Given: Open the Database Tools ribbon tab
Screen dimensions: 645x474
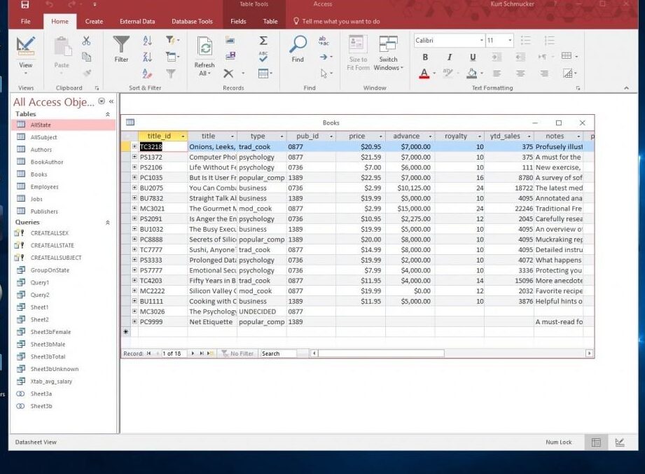Looking at the screenshot, I should 192,22.
